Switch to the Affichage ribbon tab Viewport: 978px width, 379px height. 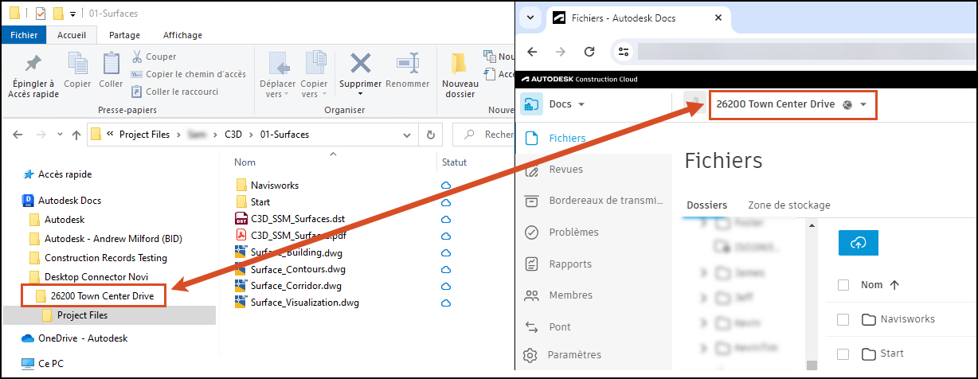(x=182, y=35)
